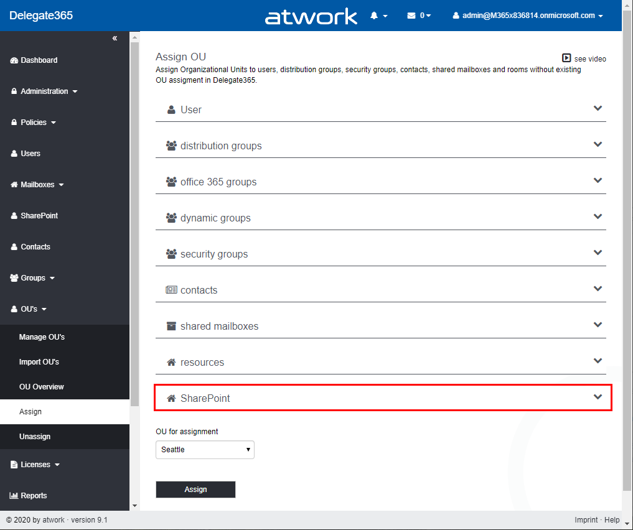Click the office 365 groups people icon

click(x=171, y=182)
